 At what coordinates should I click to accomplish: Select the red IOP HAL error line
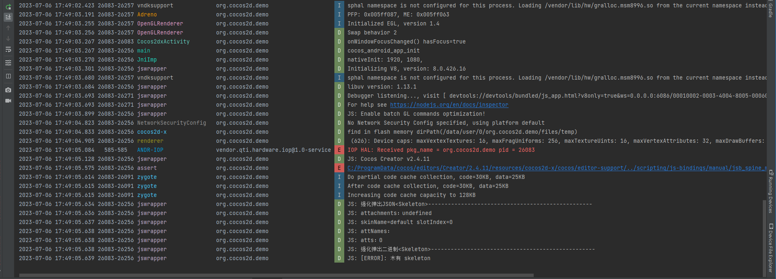click(441, 150)
